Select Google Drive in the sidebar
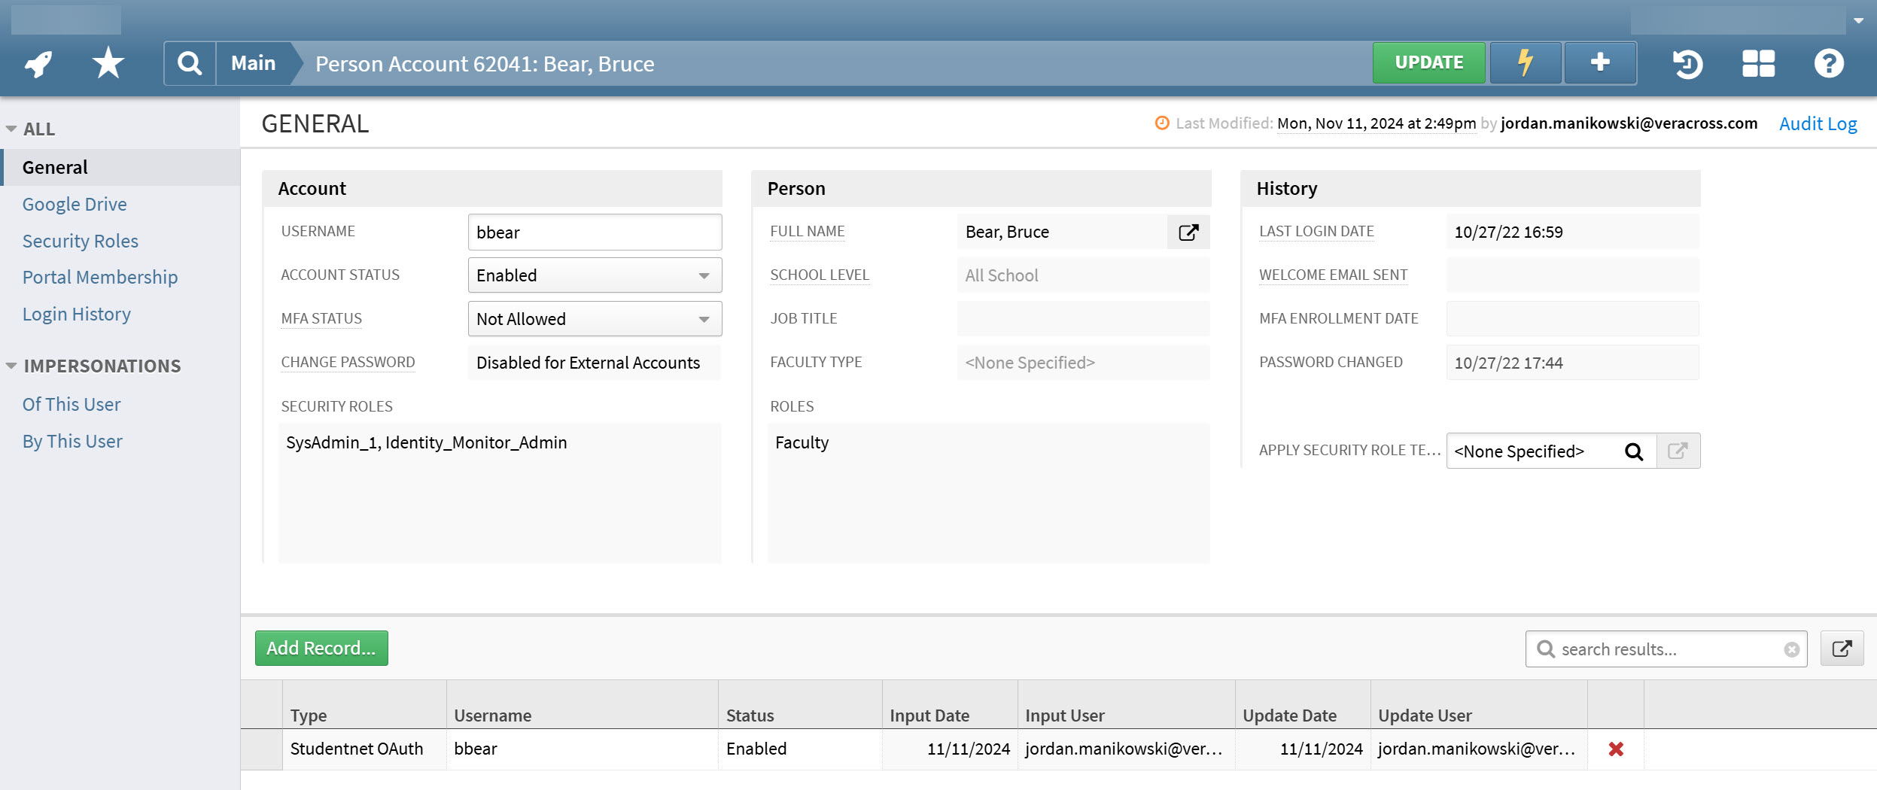This screenshot has height=790, width=1877. coord(75,204)
